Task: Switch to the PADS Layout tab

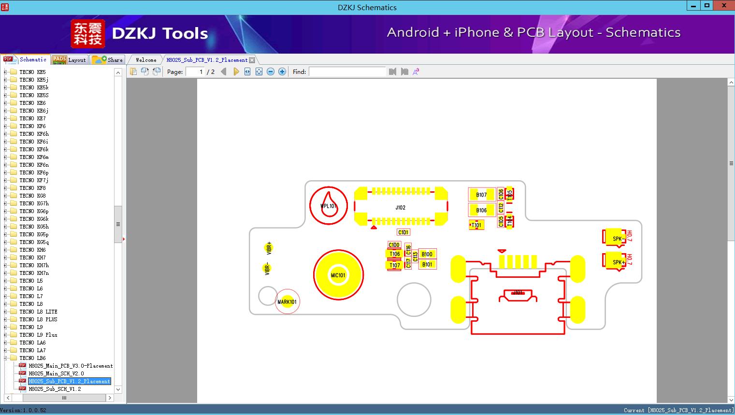Action: tap(69, 59)
